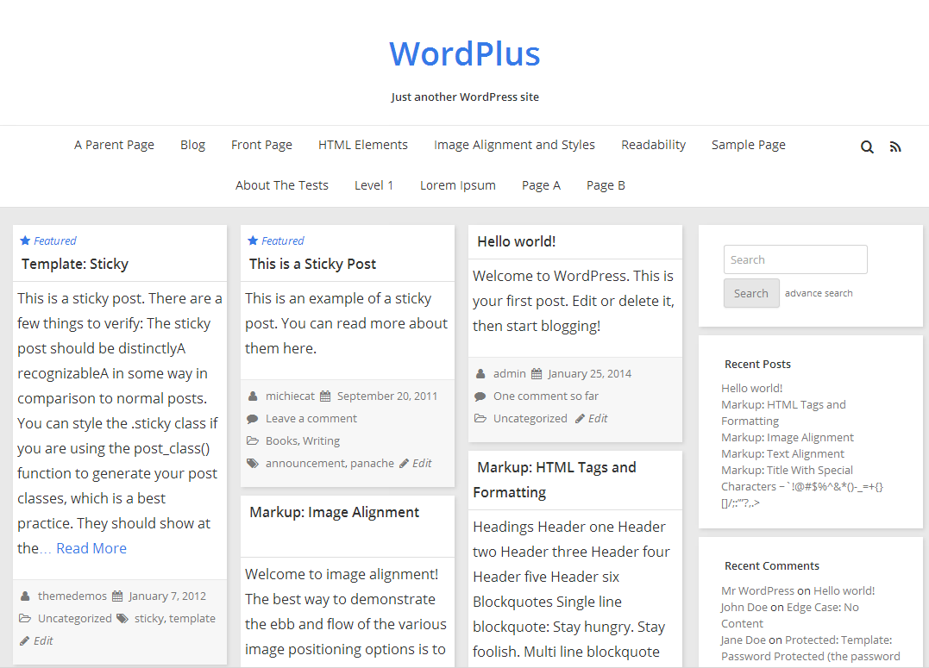929x668 pixels.
Task: View posts by author themedemos
Action: 72,596
